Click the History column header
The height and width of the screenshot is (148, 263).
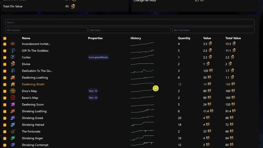pyautogui.click(x=136, y=38)
